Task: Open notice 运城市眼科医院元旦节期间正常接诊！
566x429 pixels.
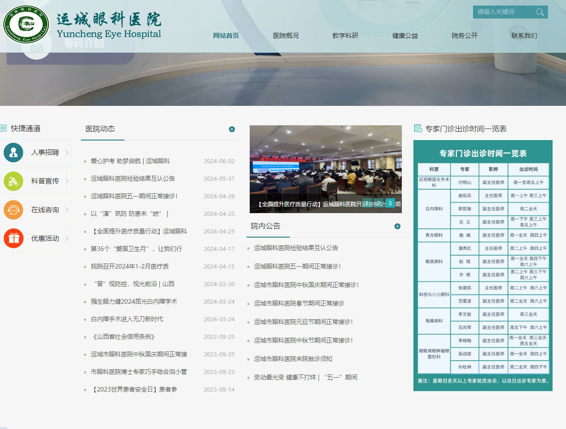Action: tap(303, 322)
